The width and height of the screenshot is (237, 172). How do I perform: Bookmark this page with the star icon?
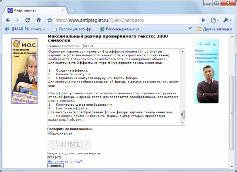click(x=50, y=20)
